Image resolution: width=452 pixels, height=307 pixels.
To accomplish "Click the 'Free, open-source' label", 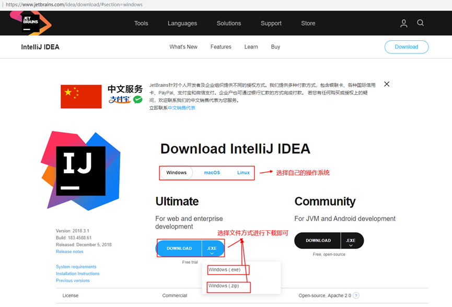I will pyautogui.click(x=329, y=255).
